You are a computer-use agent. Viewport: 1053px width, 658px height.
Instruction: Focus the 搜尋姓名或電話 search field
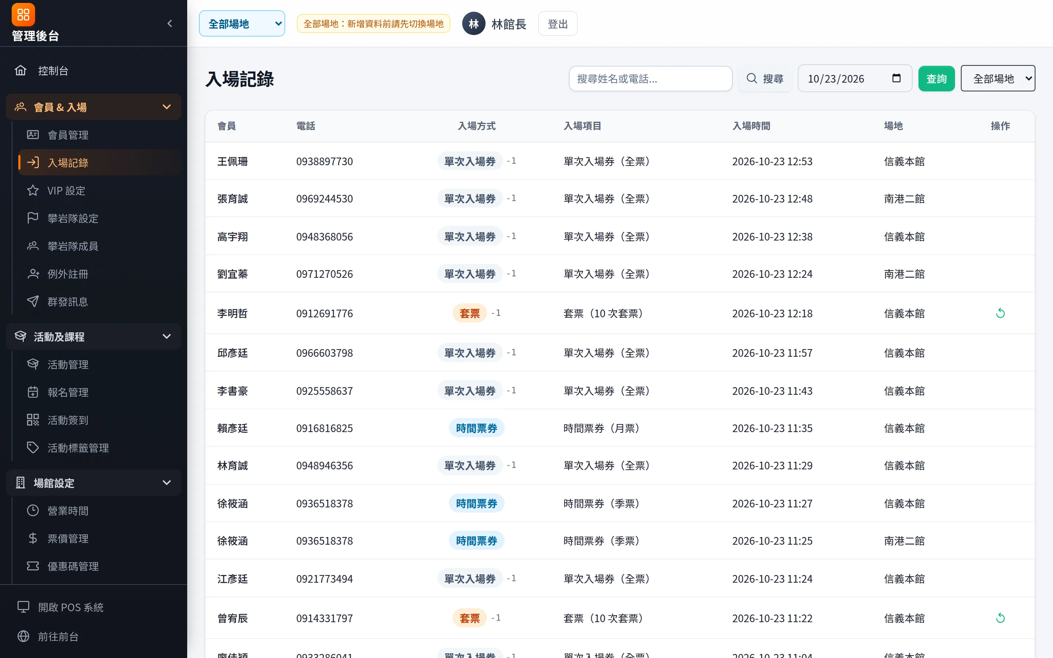click(x=650, y=79)
